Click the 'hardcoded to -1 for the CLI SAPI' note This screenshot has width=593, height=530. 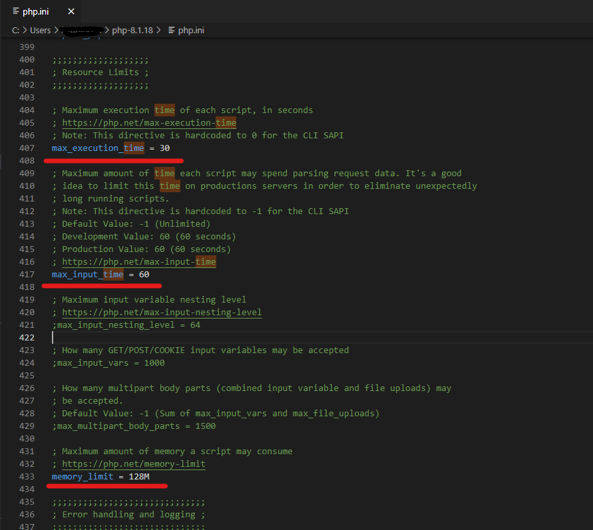[x=200, y=211]
